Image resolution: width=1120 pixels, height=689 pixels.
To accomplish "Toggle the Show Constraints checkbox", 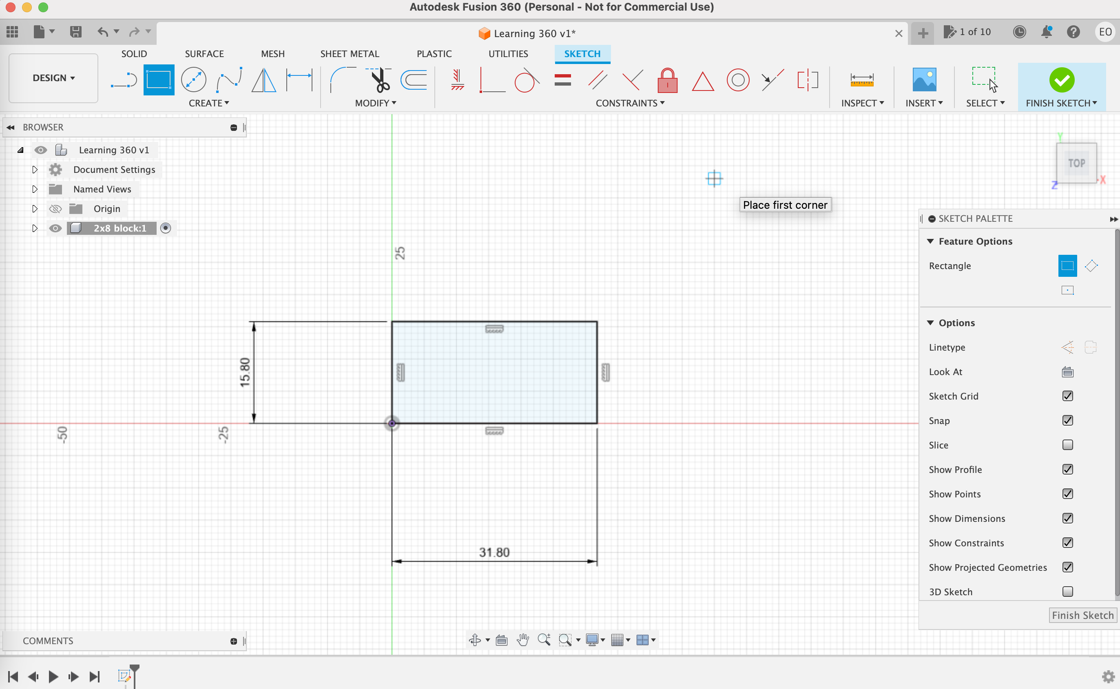I will point(1067,543).
